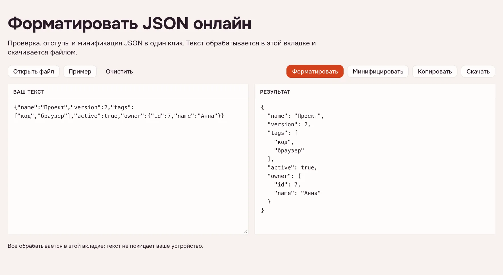Click the description paragraph under the heading
The image size is (503, 275).
pos(162,48)
